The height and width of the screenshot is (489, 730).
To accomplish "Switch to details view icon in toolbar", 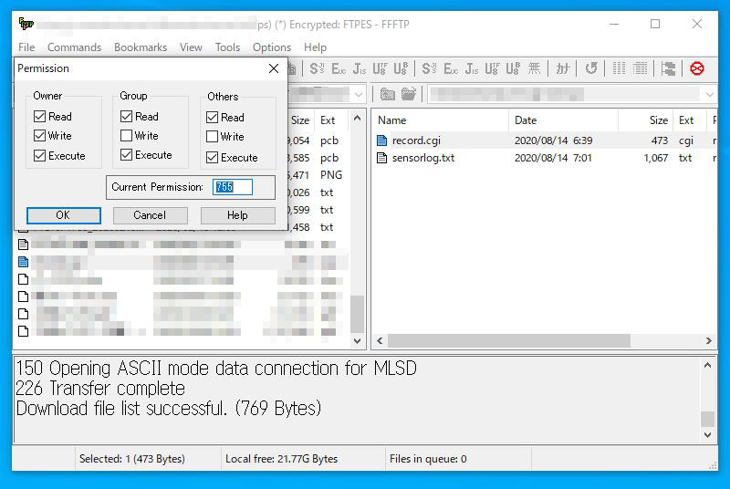I will click(x=641, y=68).
